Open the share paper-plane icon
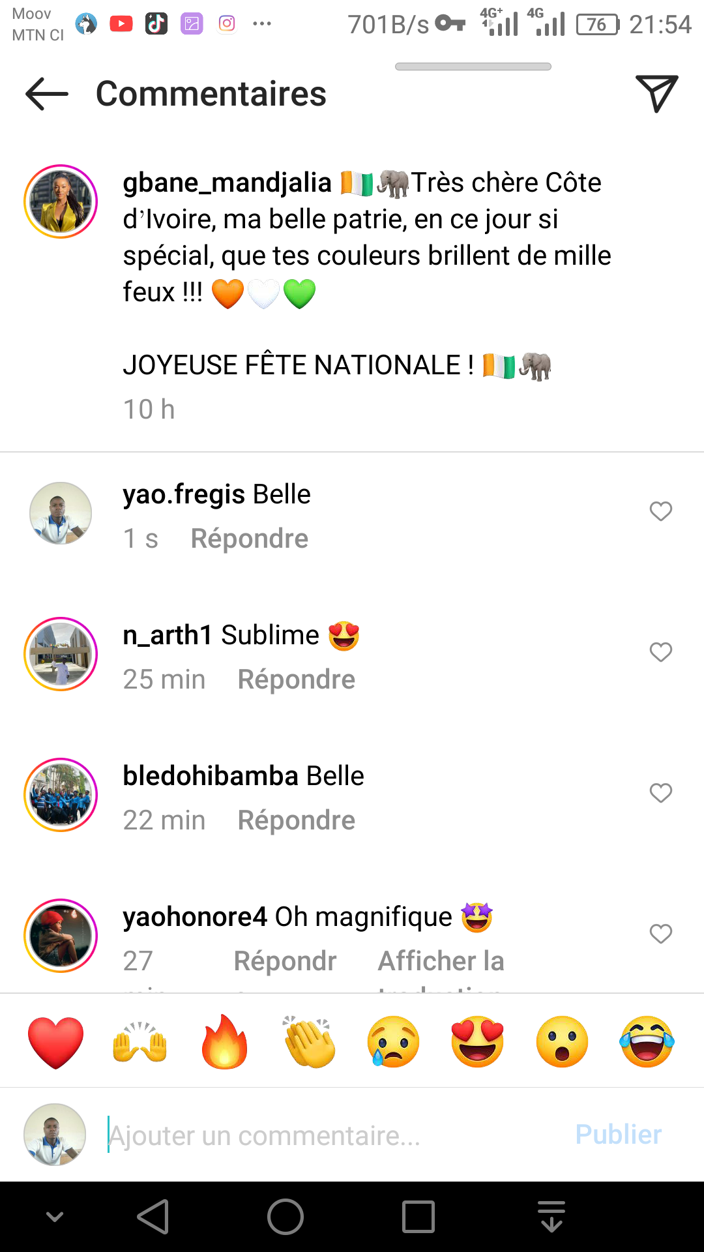Screen dimensions: 704x1252 click(x=656, y=93)
